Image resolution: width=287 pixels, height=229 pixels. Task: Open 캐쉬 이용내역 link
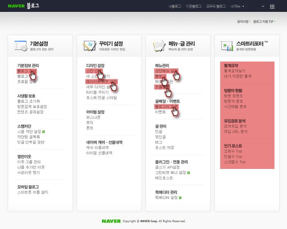click(98, 148)
